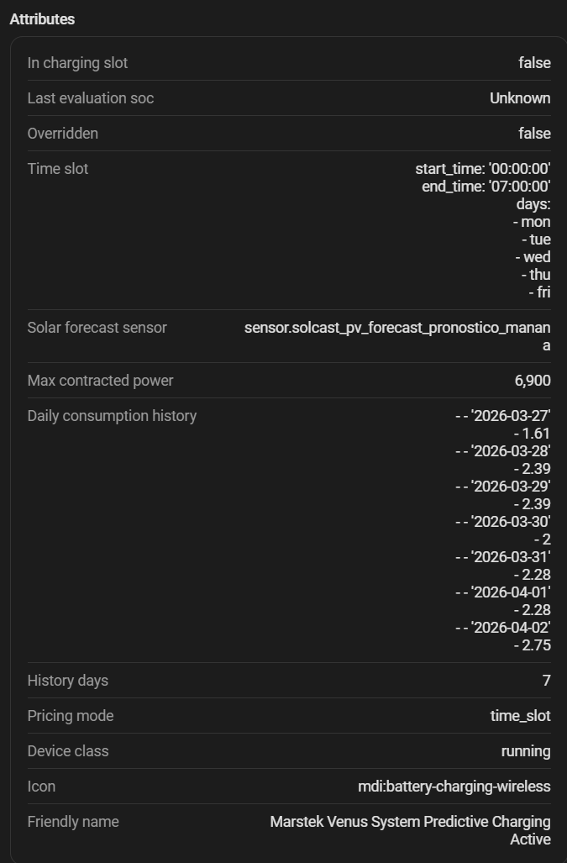Viewport: 567px width, 863px height.
Task: Click the Last evaluation soc Unknown value
Action: [x=521, y=98]
